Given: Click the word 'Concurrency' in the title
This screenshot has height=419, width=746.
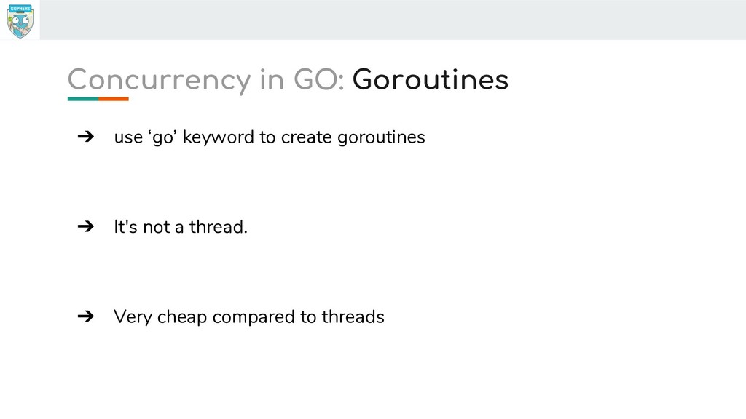Looking at the screenshot, I should tap(159, 80).
